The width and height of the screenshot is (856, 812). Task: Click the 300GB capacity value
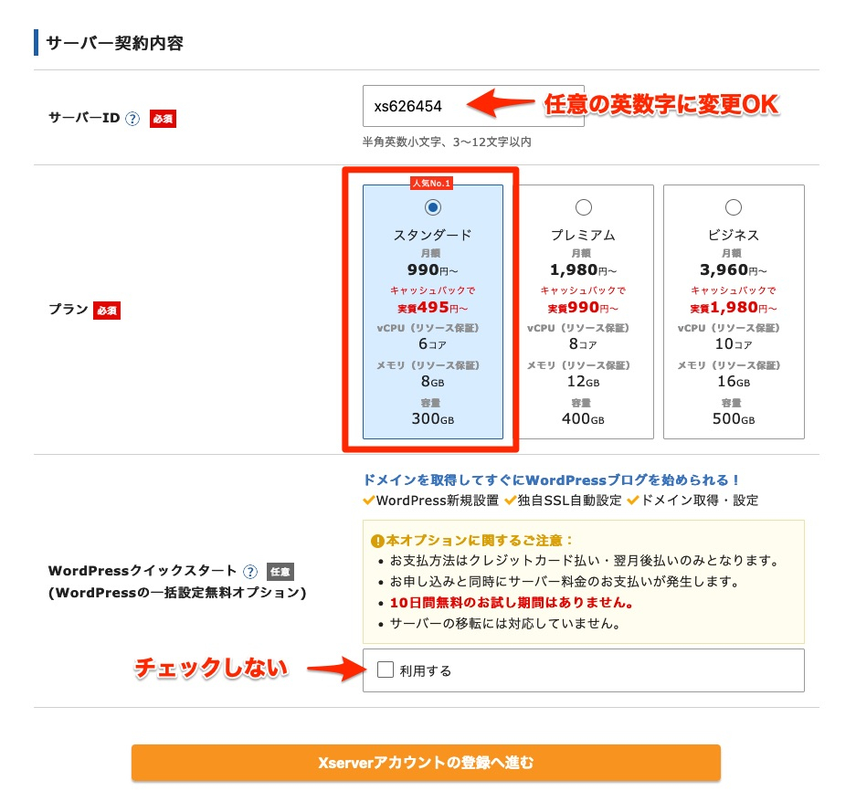pos(432,419)
